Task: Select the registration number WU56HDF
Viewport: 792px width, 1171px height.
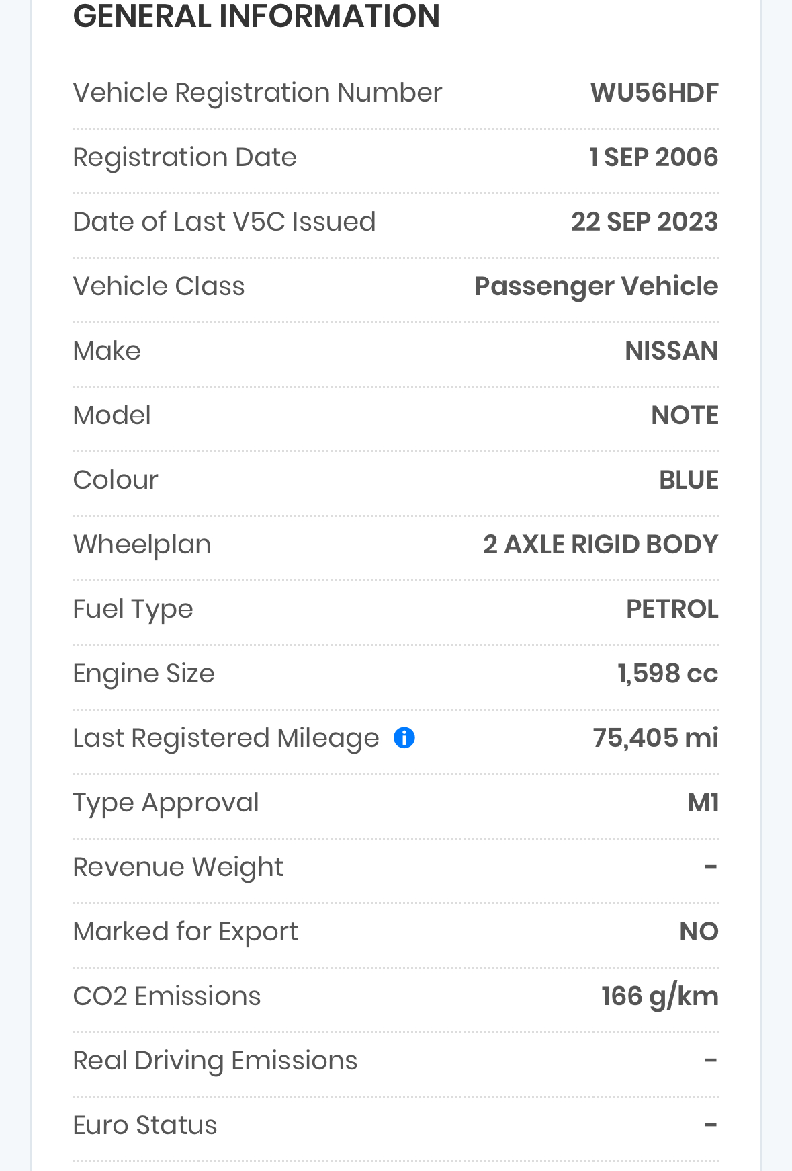Action: 654,93
